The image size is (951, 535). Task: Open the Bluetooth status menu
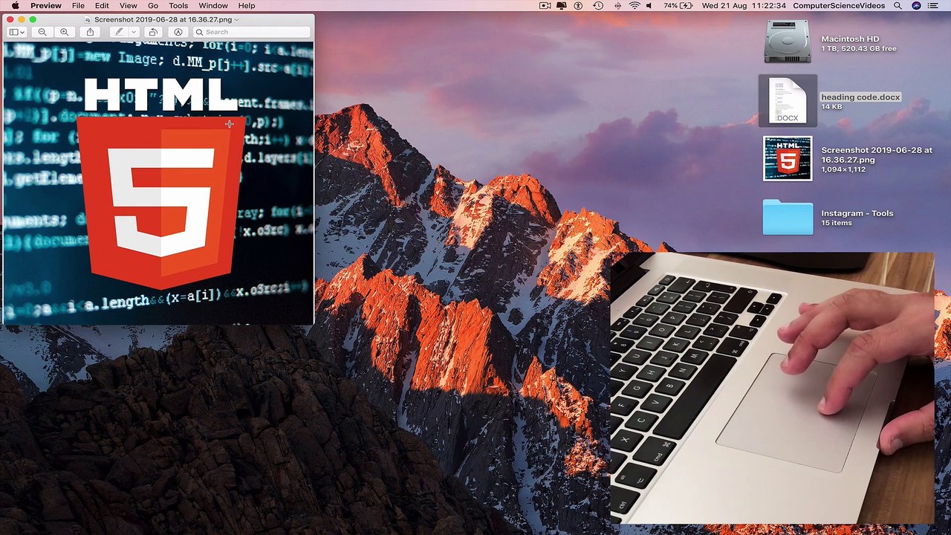pyautogui.click(x=617, y=6)
